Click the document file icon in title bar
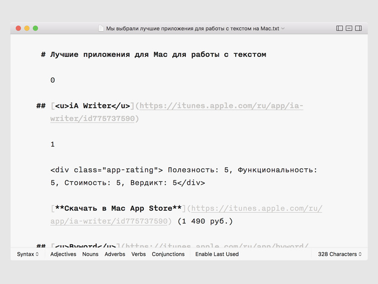This screenshot has width=378, height=284. click(x=101, y=28)
